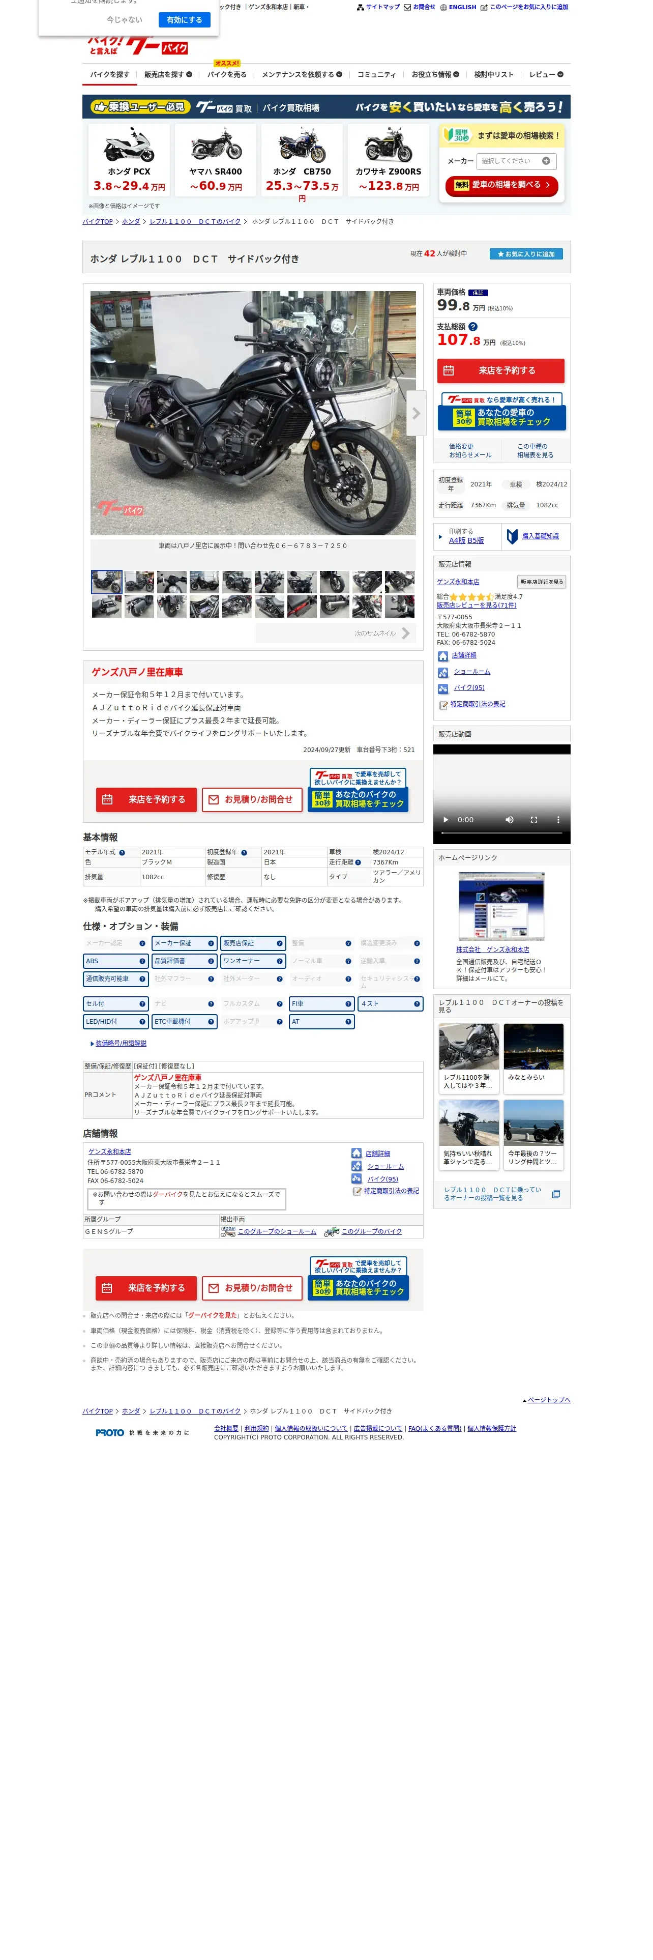Screen dimensions: 653x1960
Task: Click the plus icon in メーカー selector
Action: point(546,161)
